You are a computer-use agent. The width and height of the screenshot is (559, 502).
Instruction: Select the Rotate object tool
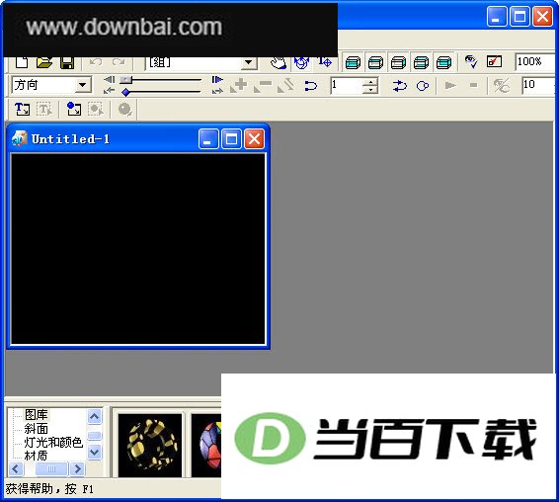coord(301,63)
